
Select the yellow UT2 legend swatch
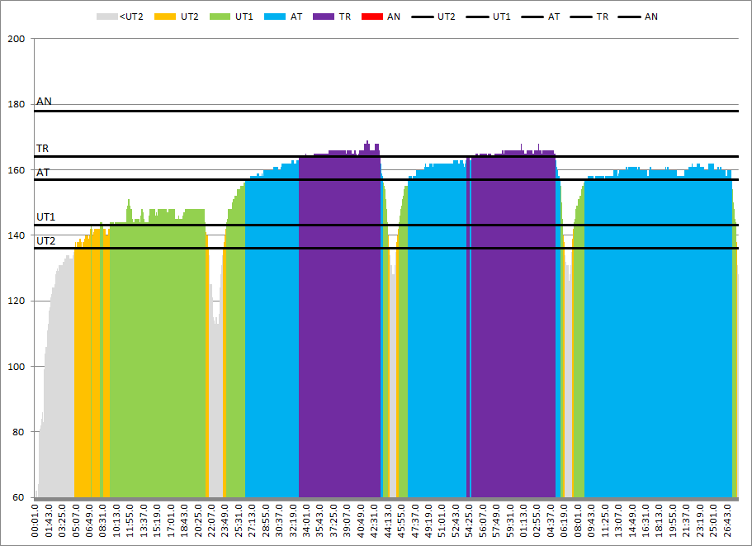(168, 17)
